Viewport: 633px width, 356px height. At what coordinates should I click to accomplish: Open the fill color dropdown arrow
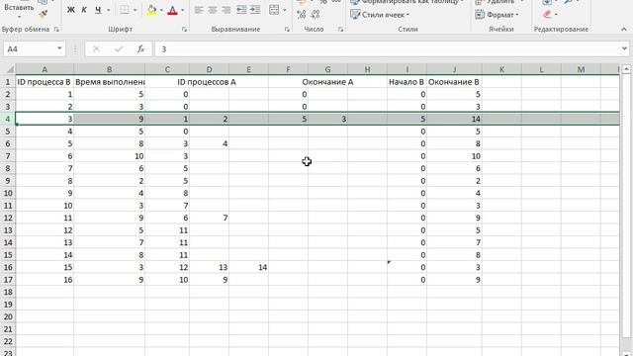click(161, 10)
